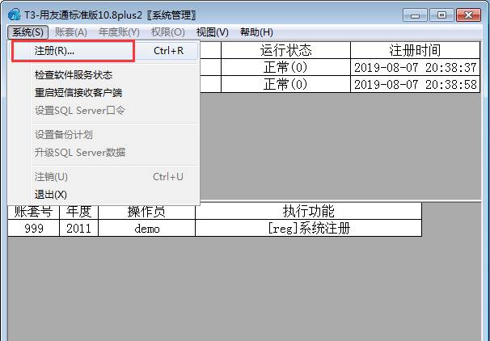This screenshot has width=490, height=341.
Task: Choose 注册(R)... from the system menu
Action: (104, 51)
